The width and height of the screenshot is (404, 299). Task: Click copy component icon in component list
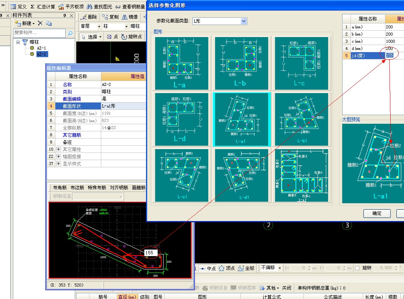tap(49, 23)
